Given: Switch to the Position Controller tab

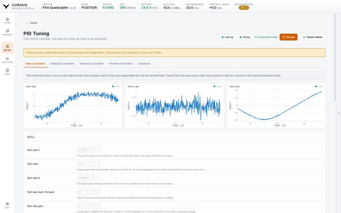Looking at the screenshot, I should click(x=121, y=63).
